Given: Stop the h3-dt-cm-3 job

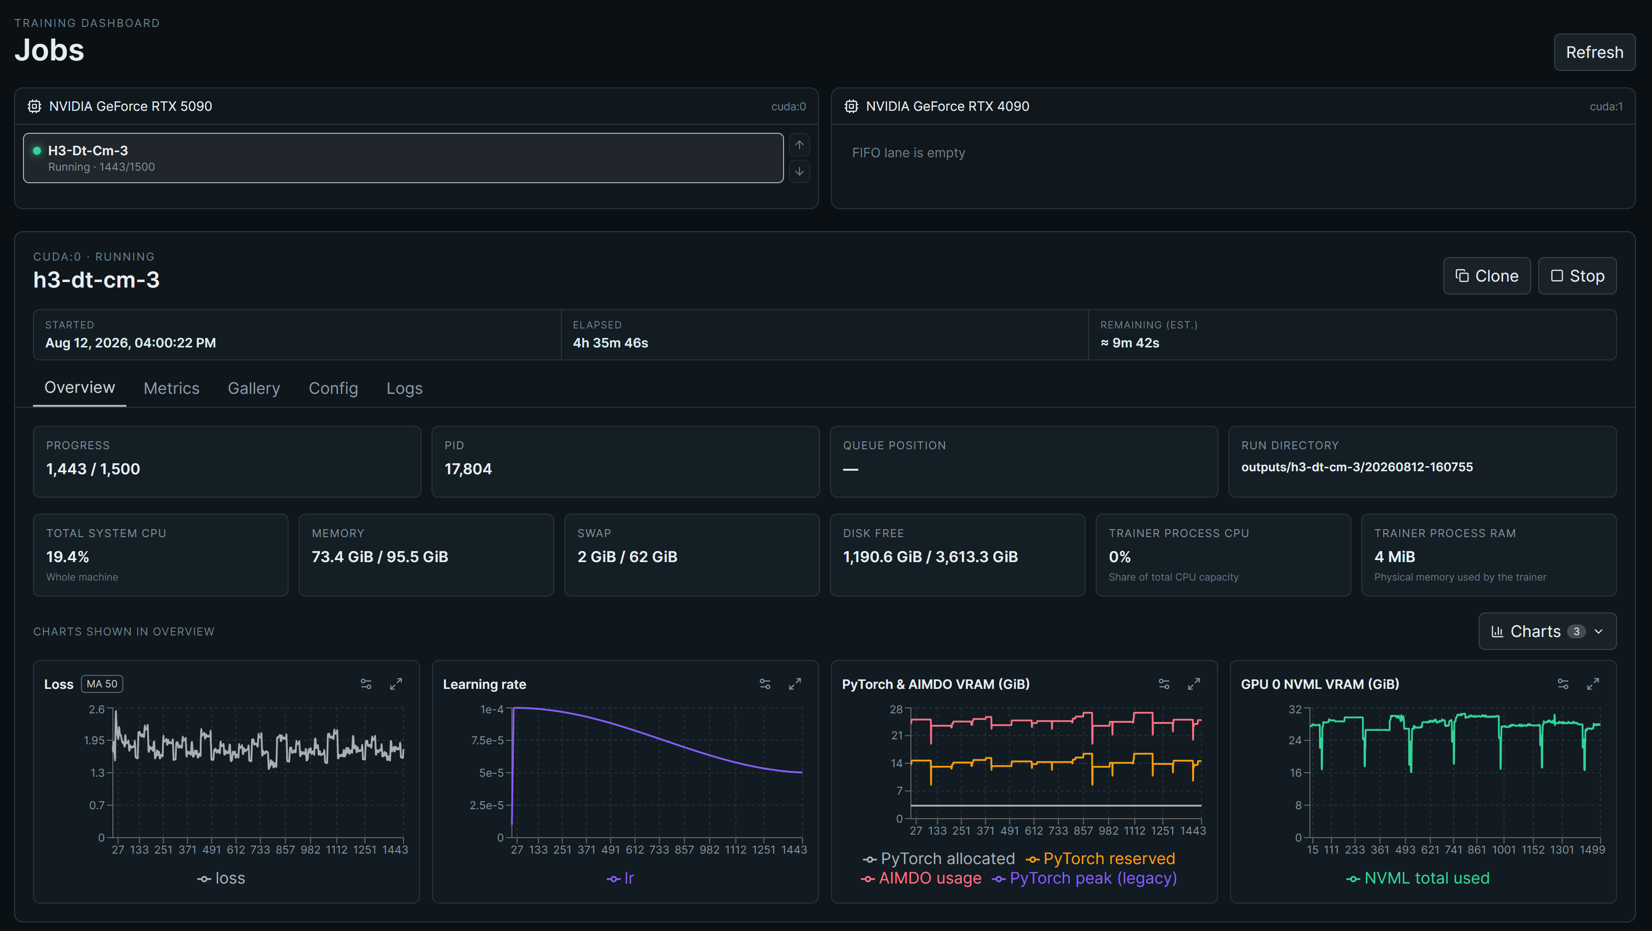Looking at the screenshot, I should point(1577,276).
